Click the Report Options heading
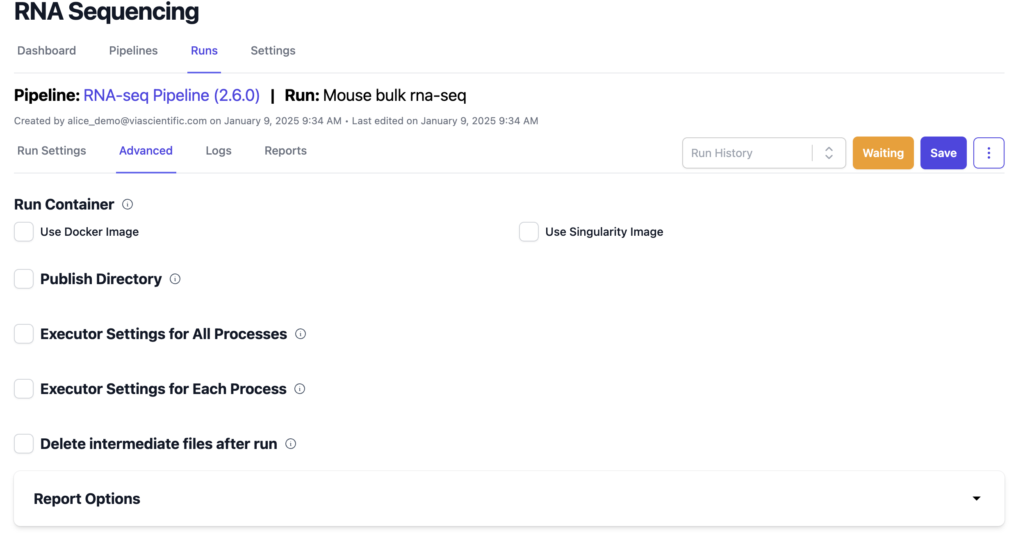Image resolution: width=1016 pixels, height=540 pixels. (x=87, y=499)
